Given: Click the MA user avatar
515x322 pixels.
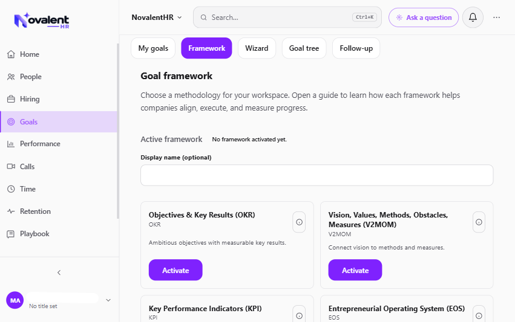Looking at the screenshot, I should pyautogui.click(x=15, y=300).
